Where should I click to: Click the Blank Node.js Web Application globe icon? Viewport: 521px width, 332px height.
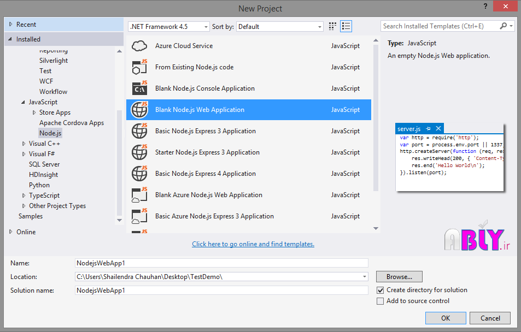(139, 110)
